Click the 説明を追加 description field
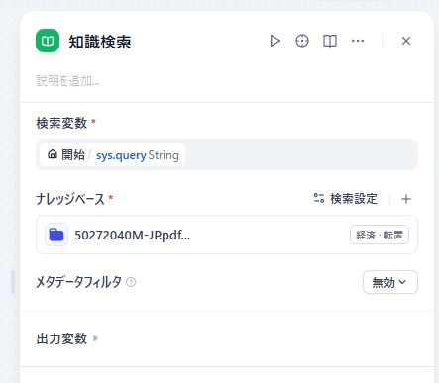The image size is (439, 383). pyautogui.click(x=68, y=80)
